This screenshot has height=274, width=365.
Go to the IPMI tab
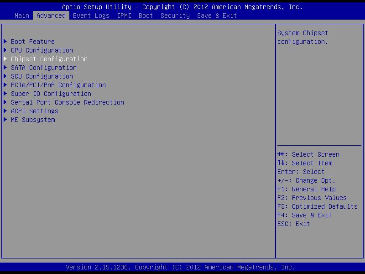tap(124, 16)
